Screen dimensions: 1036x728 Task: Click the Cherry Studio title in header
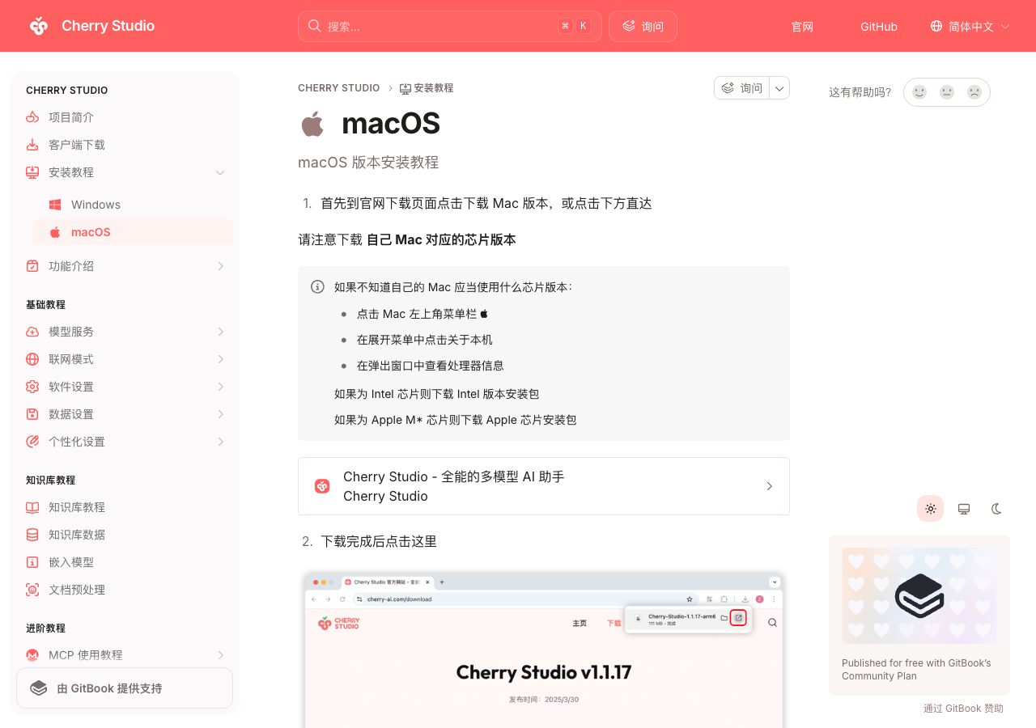click(x=108, y=26)
